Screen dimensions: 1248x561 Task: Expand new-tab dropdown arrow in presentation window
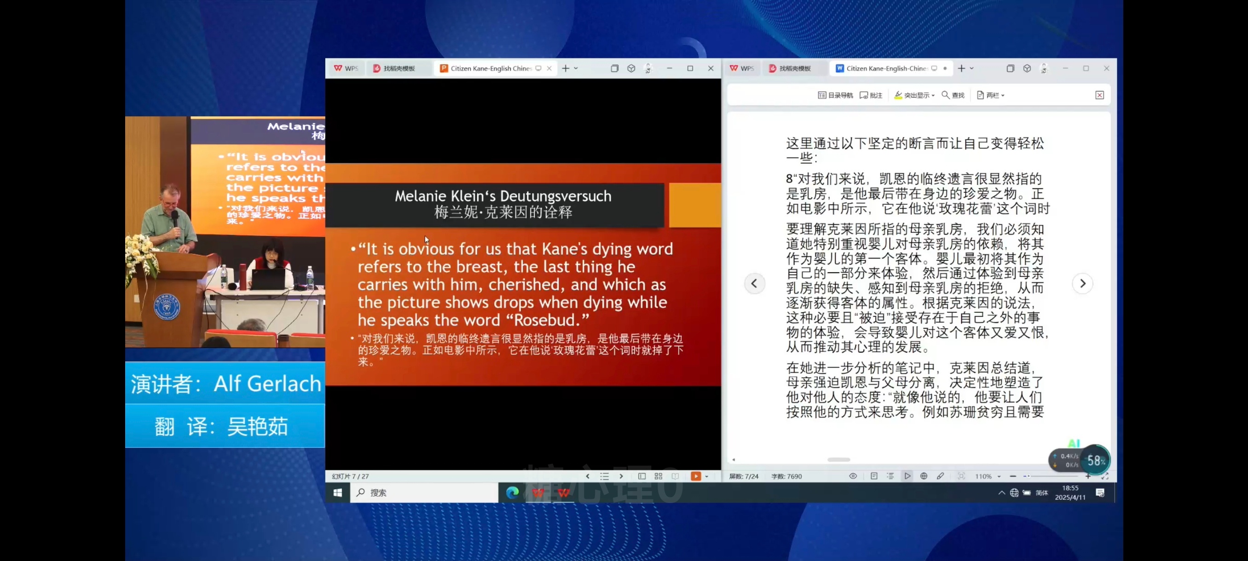[x=576, y=68]
